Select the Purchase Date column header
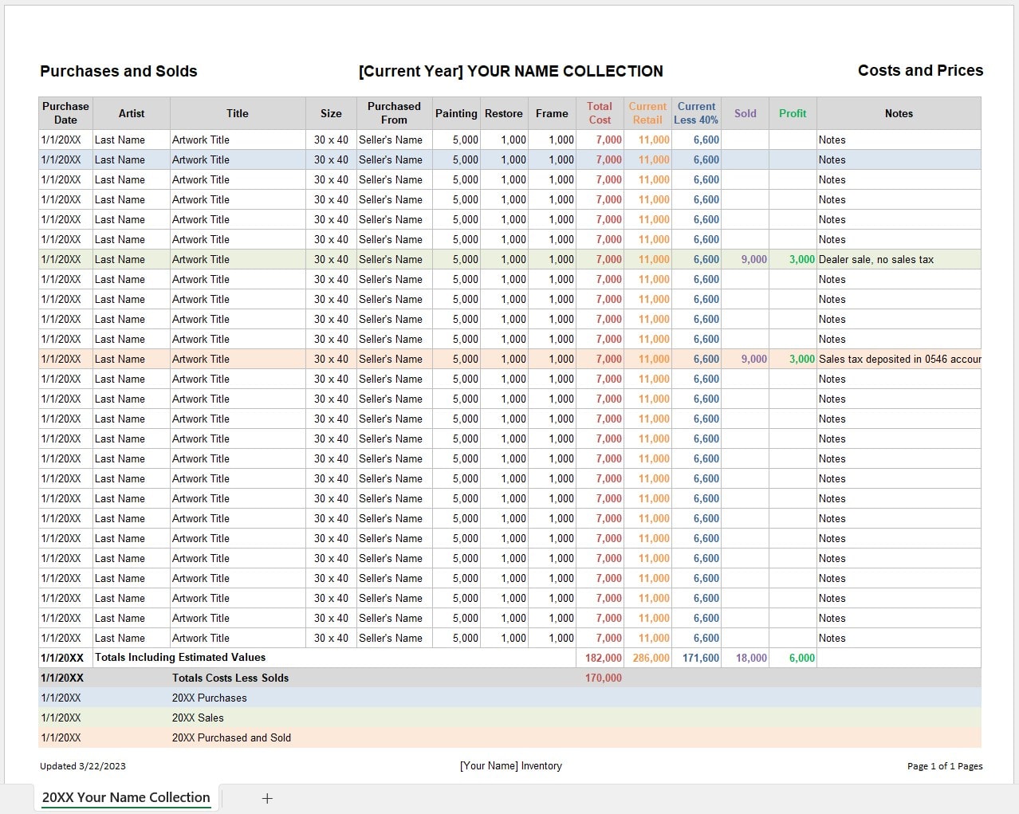The image size is (1019, 814). pos(65,113)
